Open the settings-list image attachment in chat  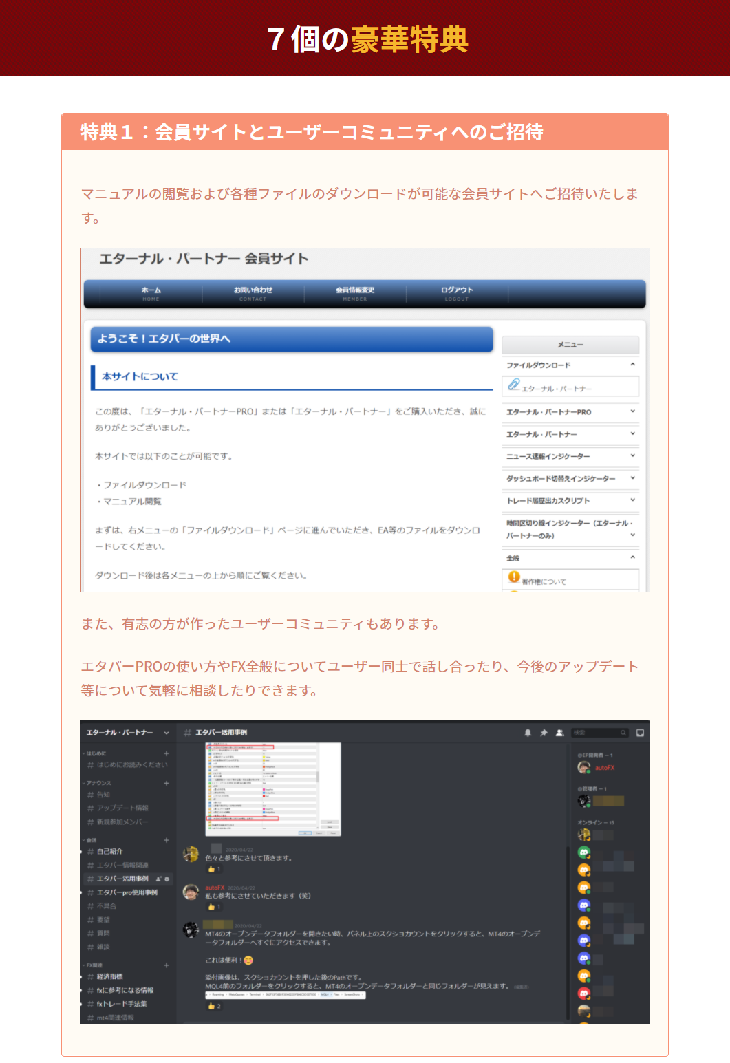point(273,789)
